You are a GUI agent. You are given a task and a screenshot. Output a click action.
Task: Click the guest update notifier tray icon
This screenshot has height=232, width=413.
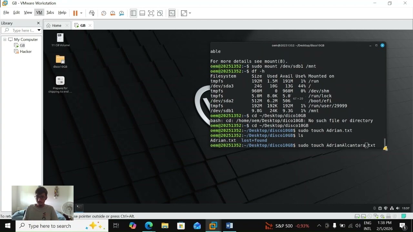pos(380,208)
